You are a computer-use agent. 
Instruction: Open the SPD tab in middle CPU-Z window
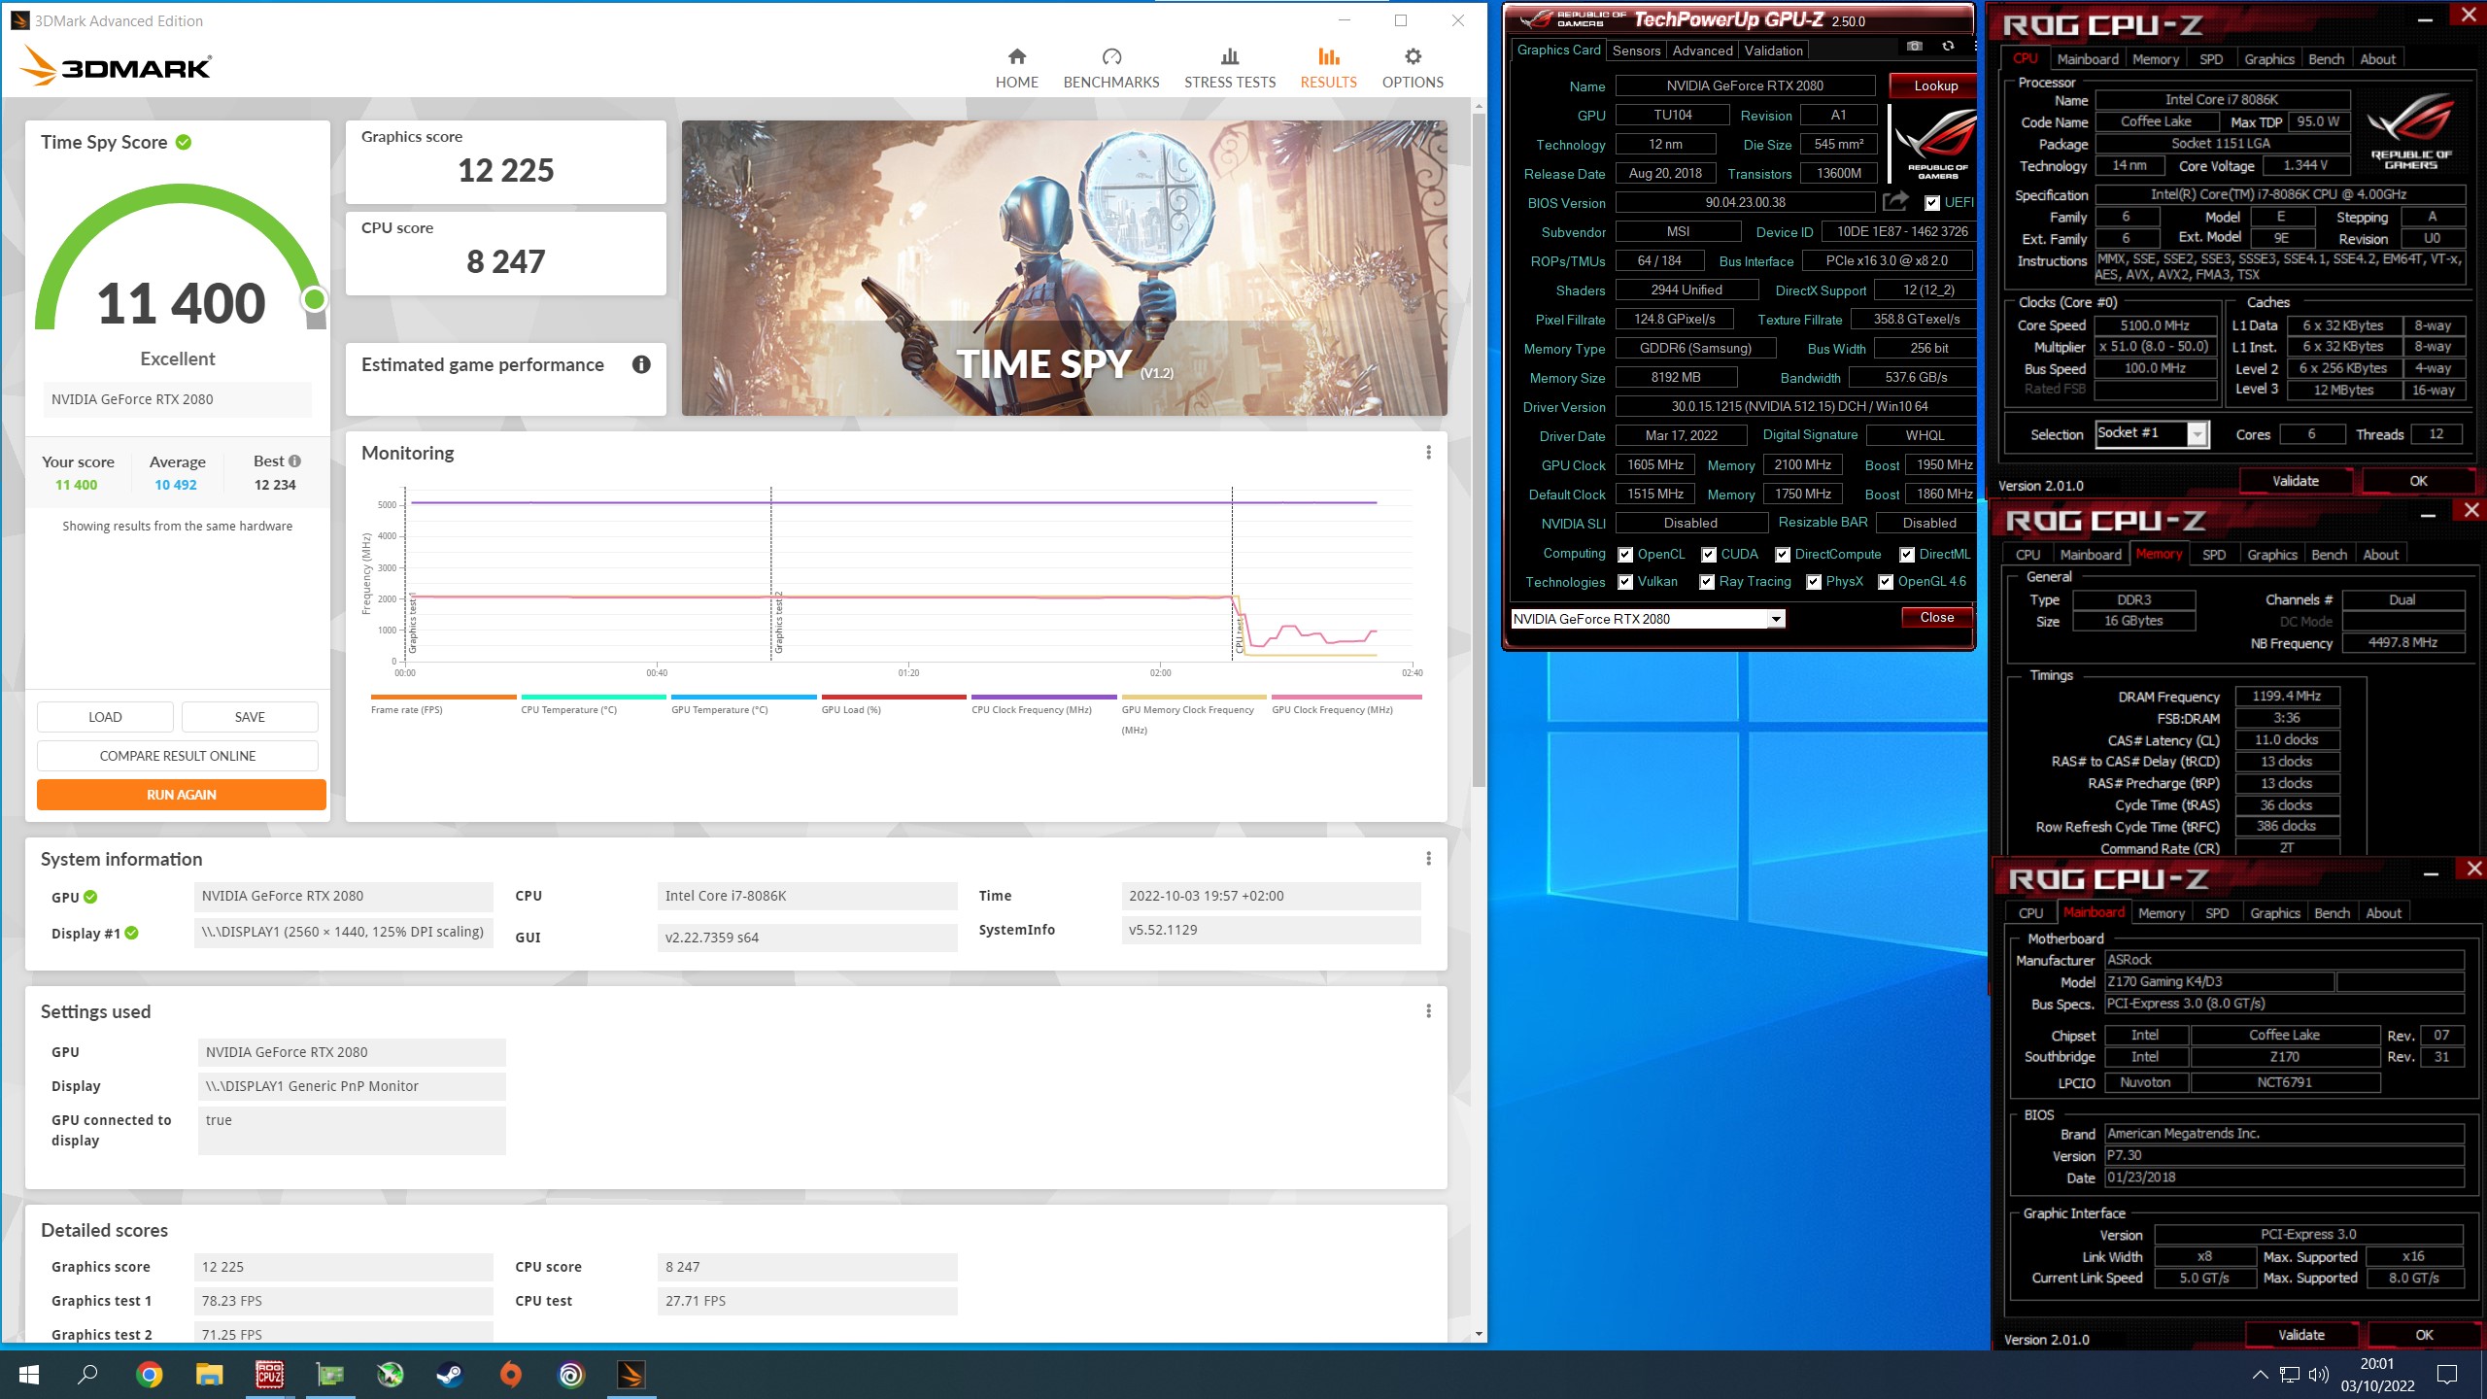(2214, 555)
